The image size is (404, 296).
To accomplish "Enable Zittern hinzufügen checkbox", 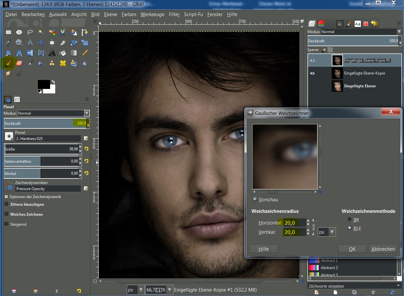I will 6,204.
